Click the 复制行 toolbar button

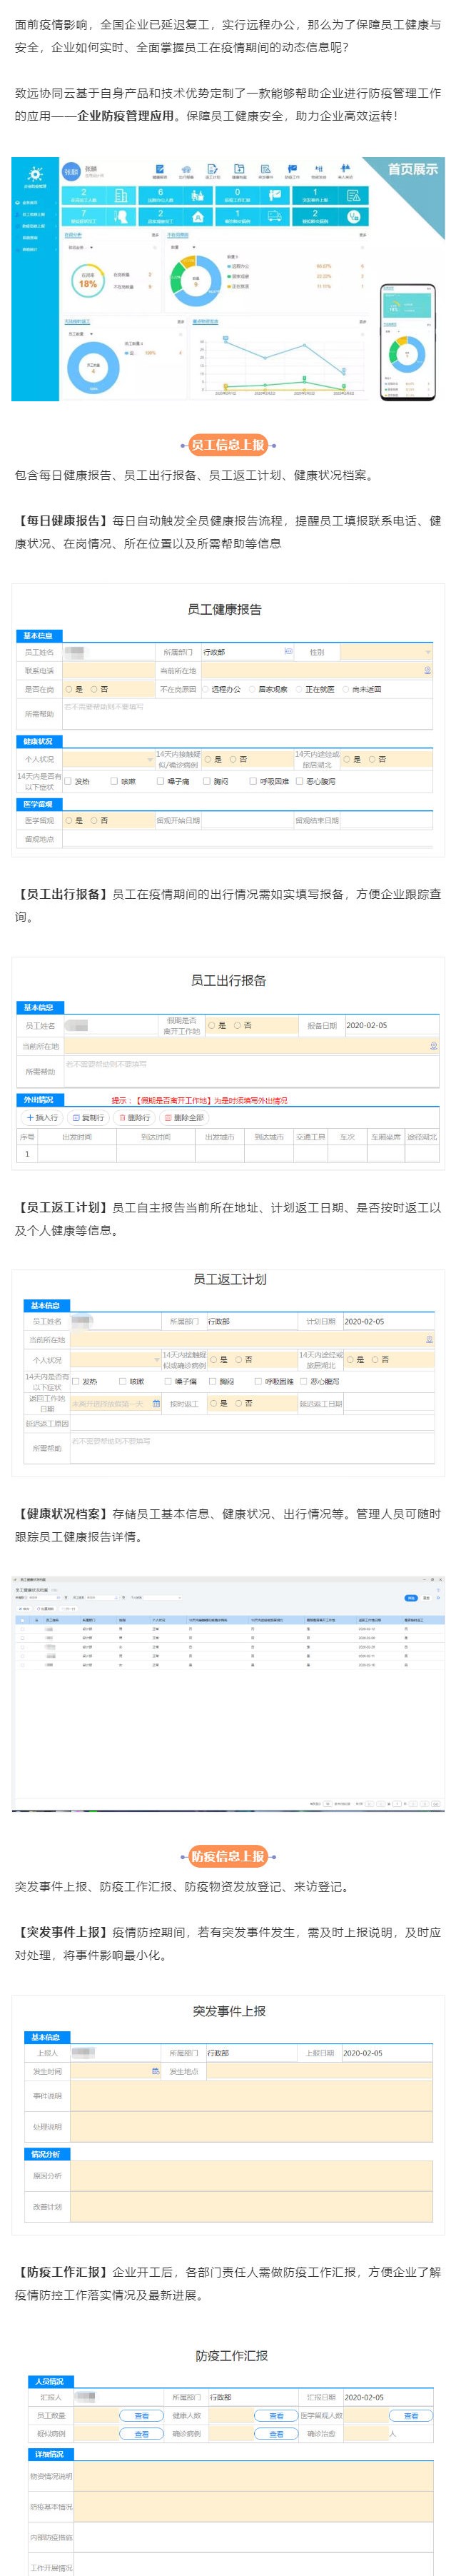[x=88, y=1117]
